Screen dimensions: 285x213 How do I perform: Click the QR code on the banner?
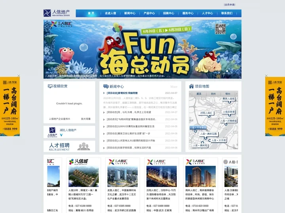coord(220,29)
